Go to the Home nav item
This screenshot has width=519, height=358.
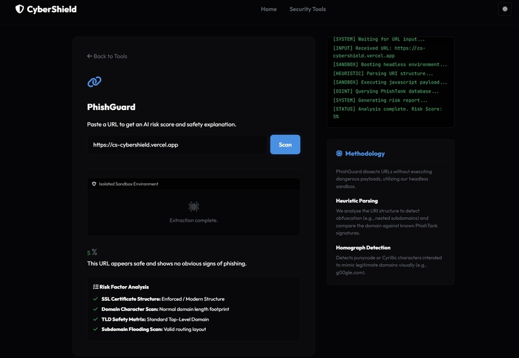coord(269,9)
